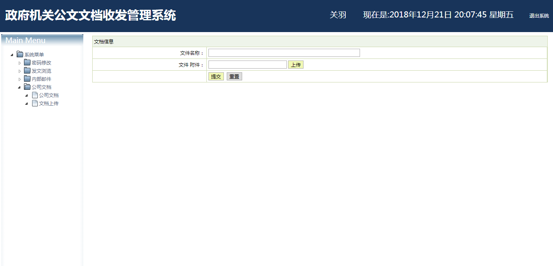Click the 公司文档 parent folder icon
Screen dimensions: 553x266
27,87
